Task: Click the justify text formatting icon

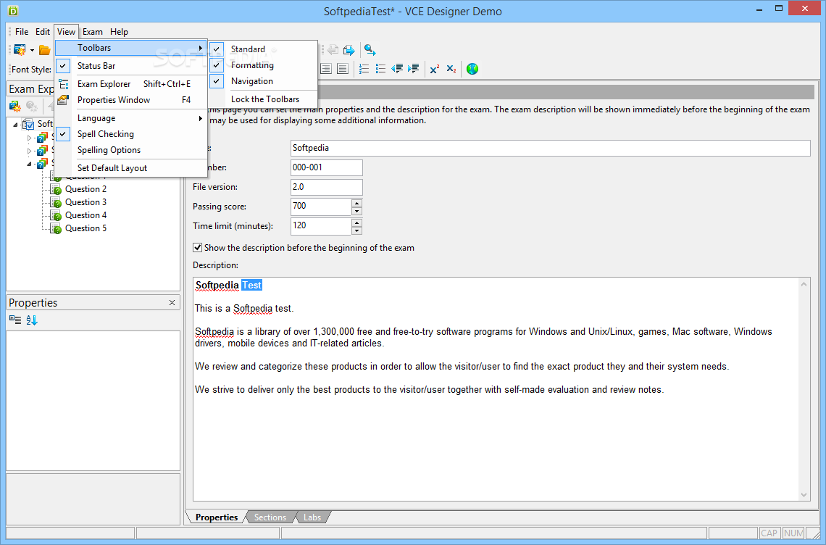Action: click(x=343, y=69)
